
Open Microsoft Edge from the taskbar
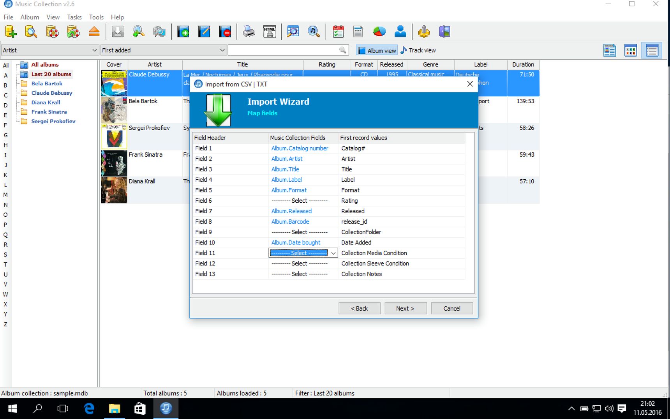(x=89, y=408)
